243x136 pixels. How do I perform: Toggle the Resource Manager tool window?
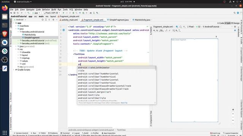[11, 38]
